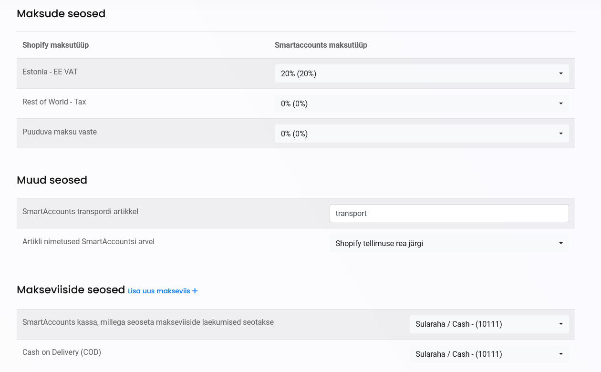This screenshot has width=601, height=372.
Task: Select the Estonia - EE VAT row label
Action: 50,72
